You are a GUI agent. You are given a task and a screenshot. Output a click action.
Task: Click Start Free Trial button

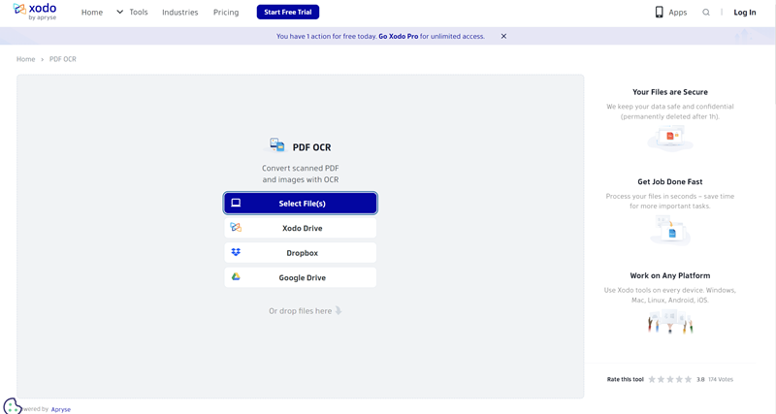click(287, 12)
